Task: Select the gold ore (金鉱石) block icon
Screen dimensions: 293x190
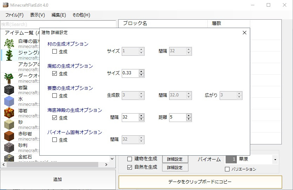Action: click(9, 158)
